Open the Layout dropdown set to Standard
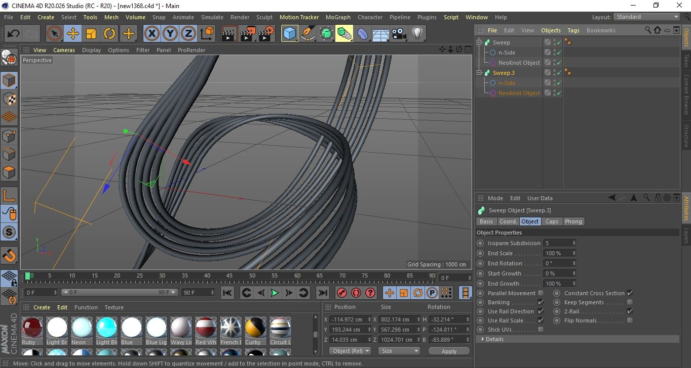This screenshot has width=691, height=368. 647,17
